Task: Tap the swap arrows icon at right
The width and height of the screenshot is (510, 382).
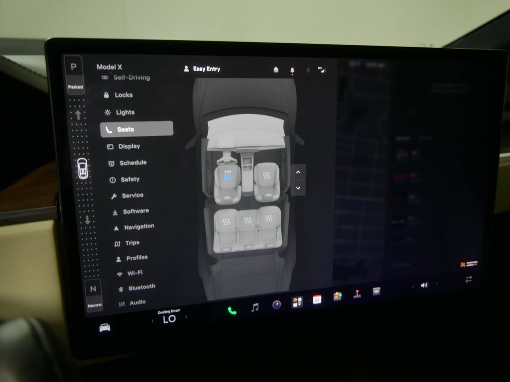Action: tap(469, 279)
